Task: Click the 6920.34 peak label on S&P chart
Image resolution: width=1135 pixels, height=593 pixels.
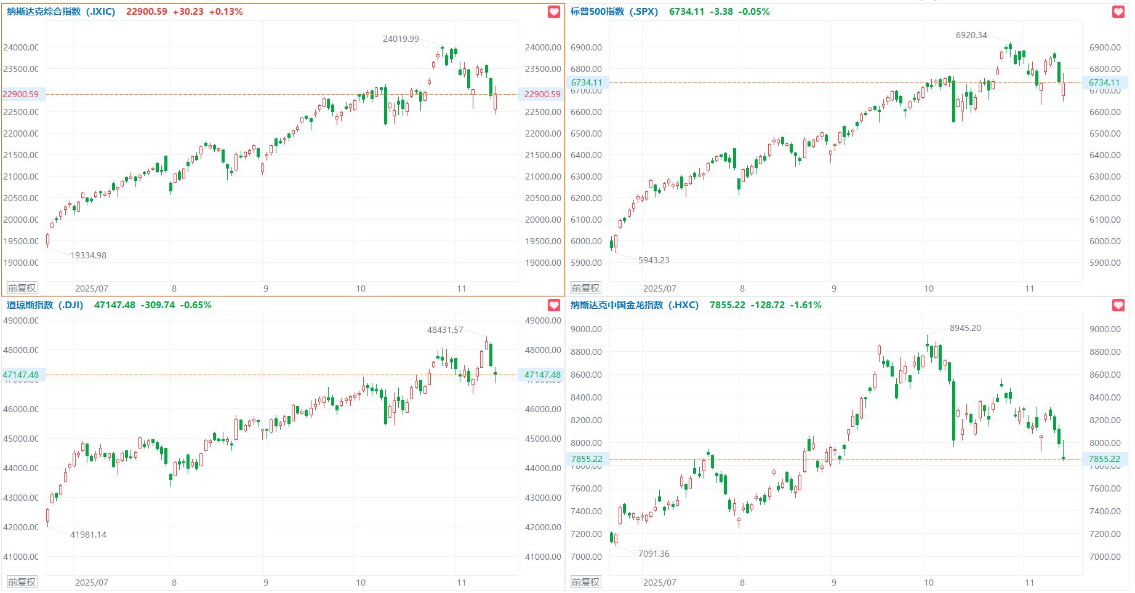Action: point(971,35)
